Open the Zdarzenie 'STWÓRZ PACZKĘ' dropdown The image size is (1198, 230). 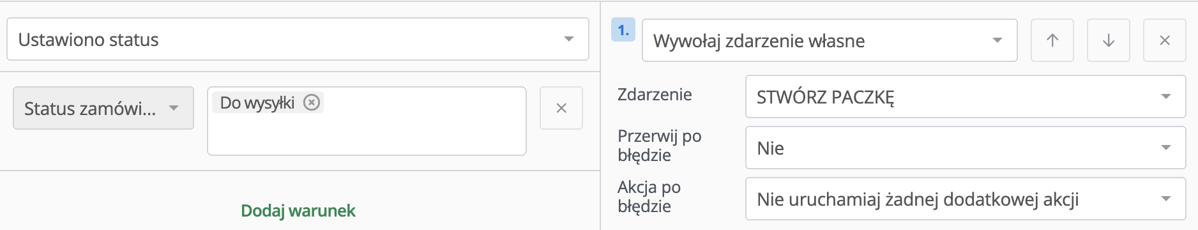pyautogui.click(x=966, y=96)
